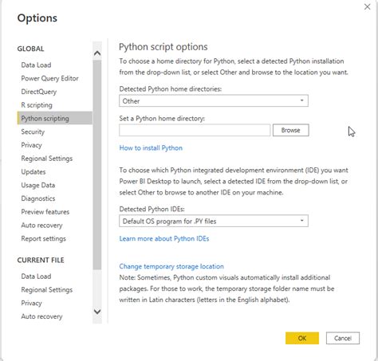This screenshot has height=361, width=378.
Task: Select the Diagnostics section
Action: click(x=38, y=198)
